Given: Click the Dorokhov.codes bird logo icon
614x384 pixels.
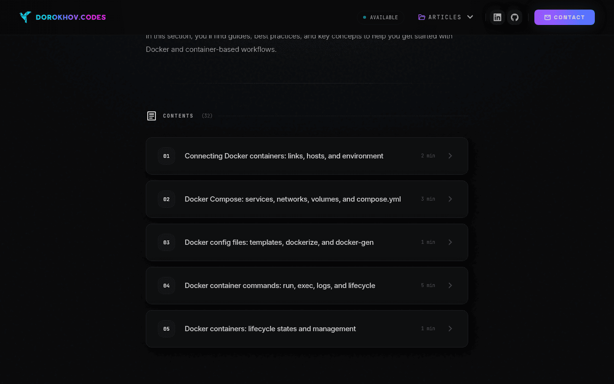Looking at the screenshot, I should 25,17.
